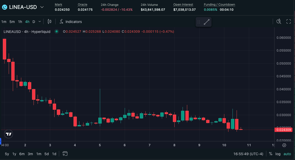Select the 4h chart interval

coord(27,22)
